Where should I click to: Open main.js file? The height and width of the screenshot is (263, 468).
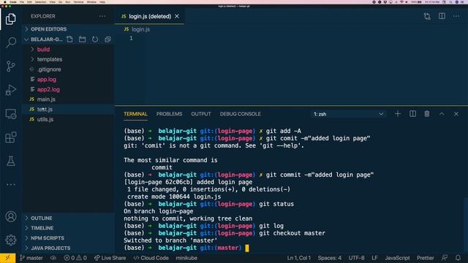tap(69, 99)
